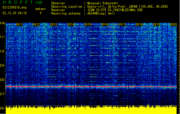Click the 0913 time marker
The height and width of the screenshot is (114, 180).
(x=54, y=25)
